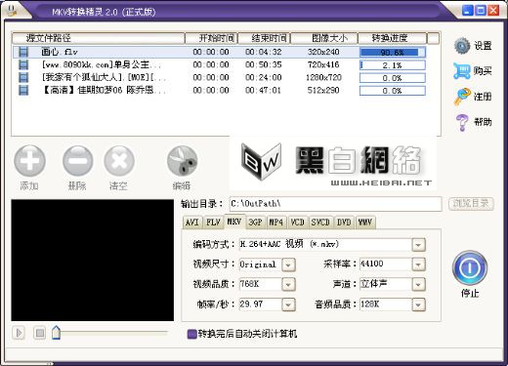The image size is (508, 366).
Task: Click the 90.6% progress bar of 面心.flv
Action: point(393,53)
